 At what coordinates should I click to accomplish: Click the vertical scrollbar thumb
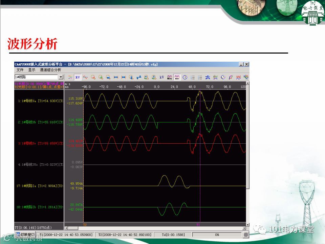[248, 137]
